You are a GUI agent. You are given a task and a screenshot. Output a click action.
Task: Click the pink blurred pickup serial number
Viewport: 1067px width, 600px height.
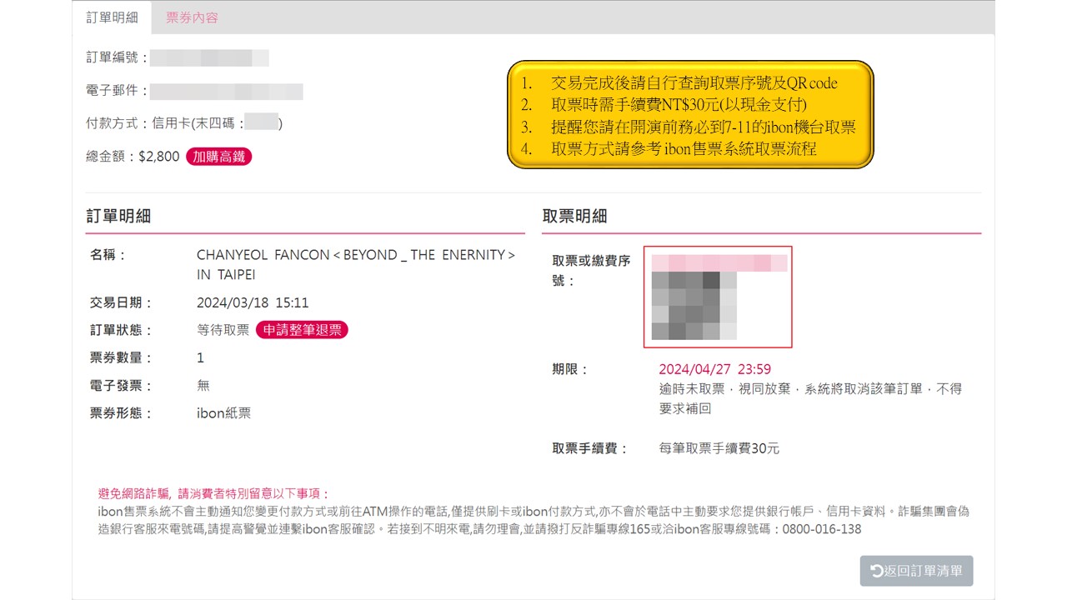pyautogui.click(x=719, y=263)
